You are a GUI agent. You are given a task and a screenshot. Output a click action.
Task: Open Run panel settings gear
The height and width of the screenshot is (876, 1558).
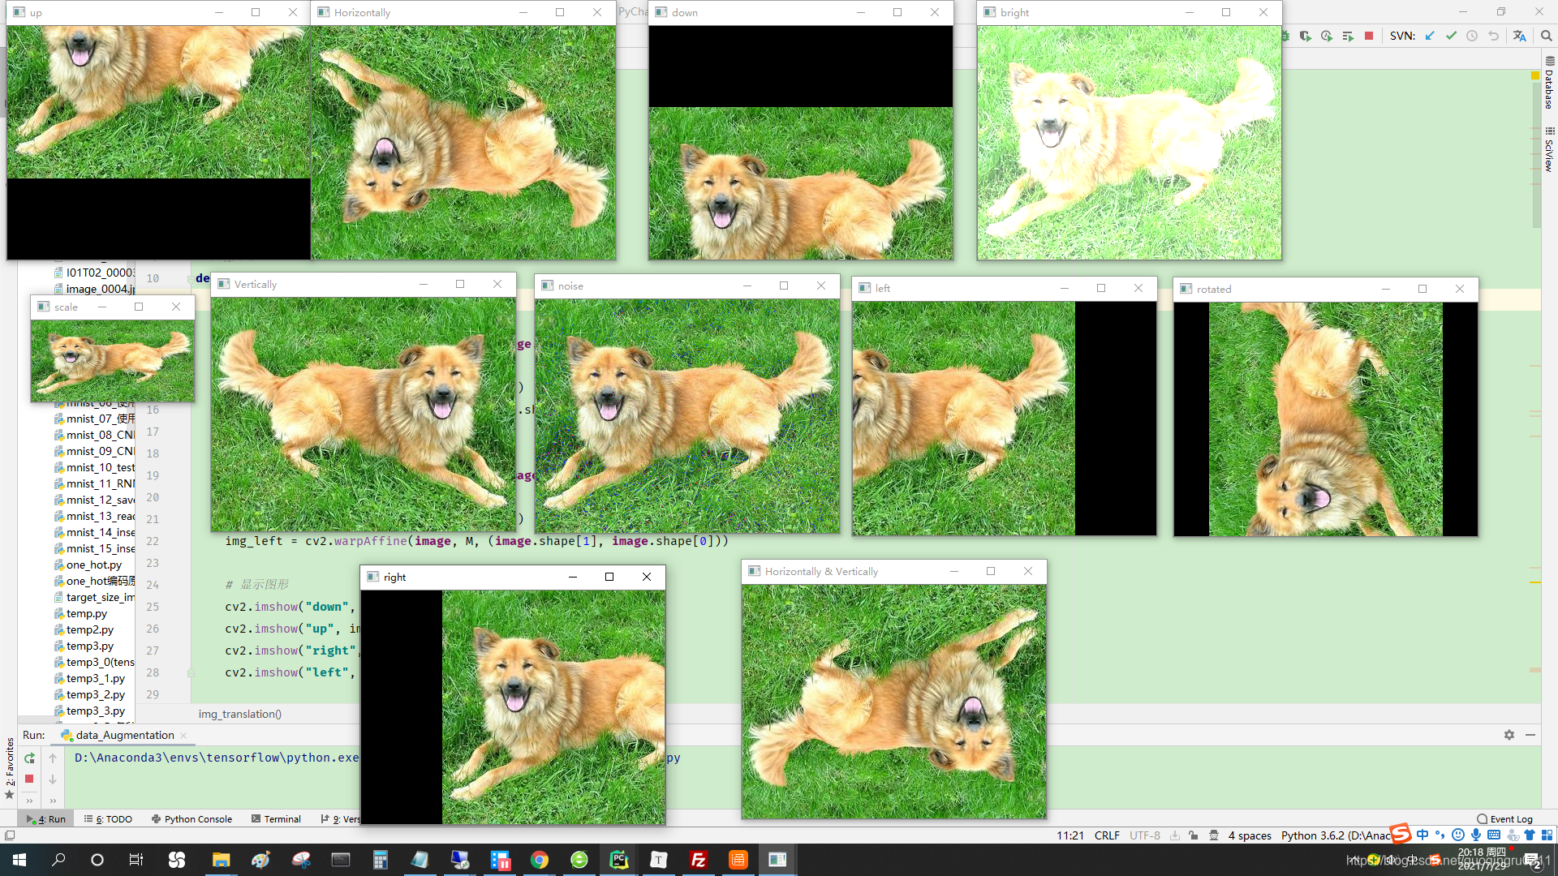1509,735
